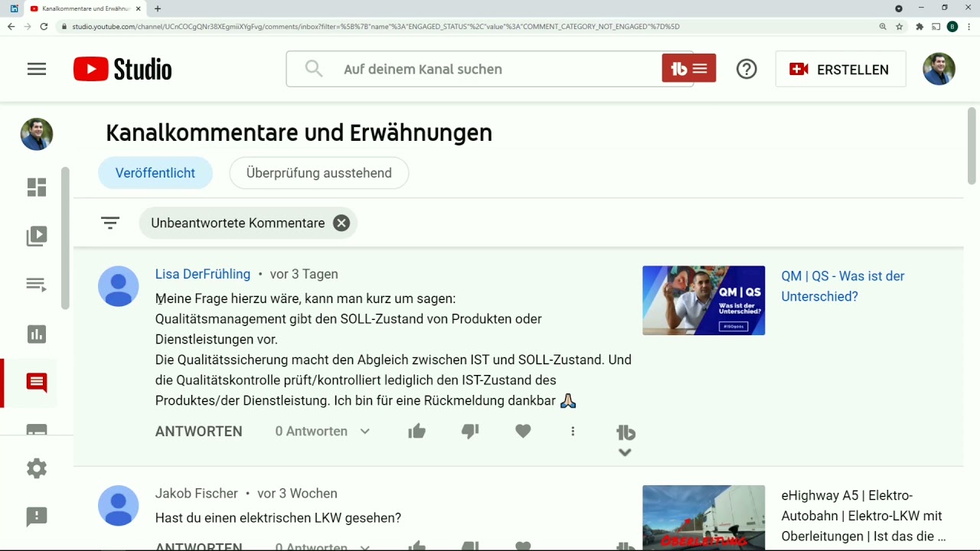
Task: Switch to Überprüfung ausstehend tab
Action: pos(319,173)
